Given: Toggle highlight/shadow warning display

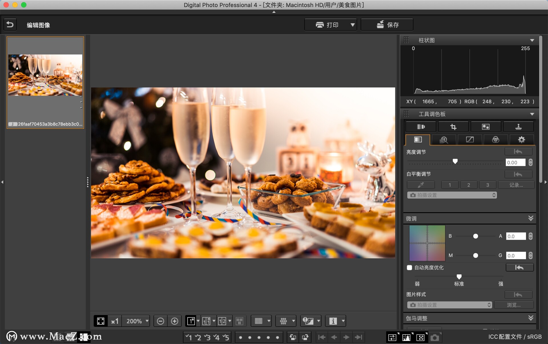Looking at the screenshot, I should coord(308,321).
